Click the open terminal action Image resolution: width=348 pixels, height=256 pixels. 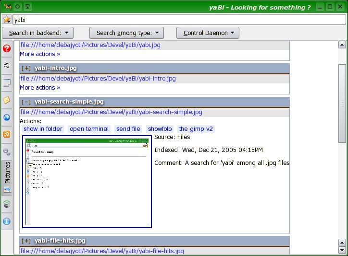click(89, 129)
